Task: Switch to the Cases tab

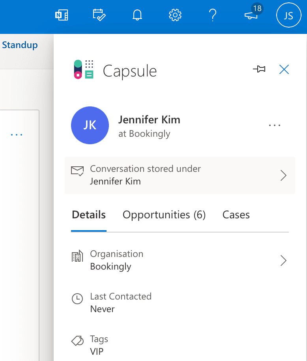Action: tap(236, 214)
